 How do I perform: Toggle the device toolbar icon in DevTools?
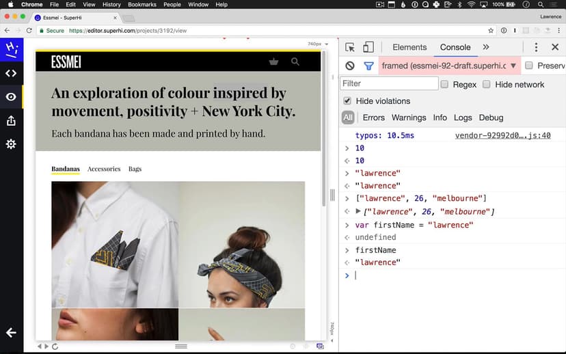368,47
